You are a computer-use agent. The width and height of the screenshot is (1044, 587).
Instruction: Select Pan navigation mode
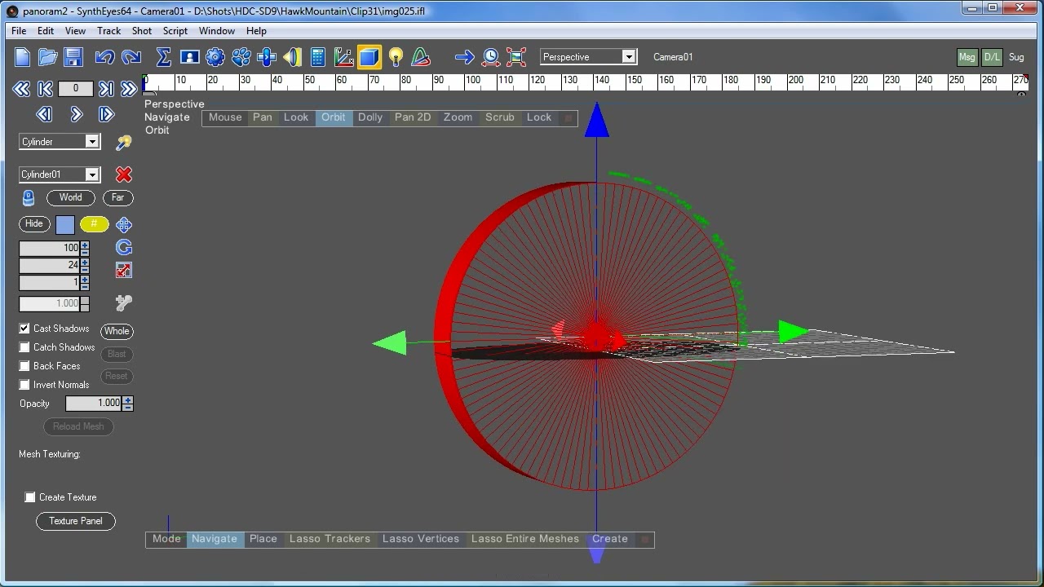263,117
